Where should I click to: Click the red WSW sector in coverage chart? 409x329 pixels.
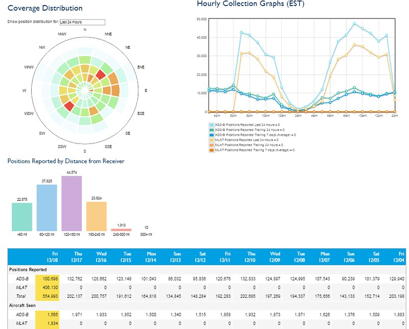pyautogui.click(x=69, y=106)
